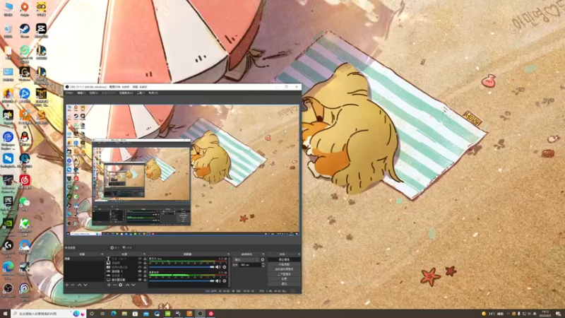
Task: Open Steam from the desktop shortcuts
Action: click(x=25, y=30)
